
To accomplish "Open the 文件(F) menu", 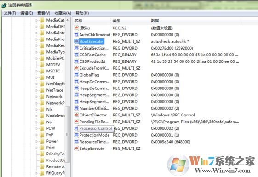I will [x=10, y=13].
